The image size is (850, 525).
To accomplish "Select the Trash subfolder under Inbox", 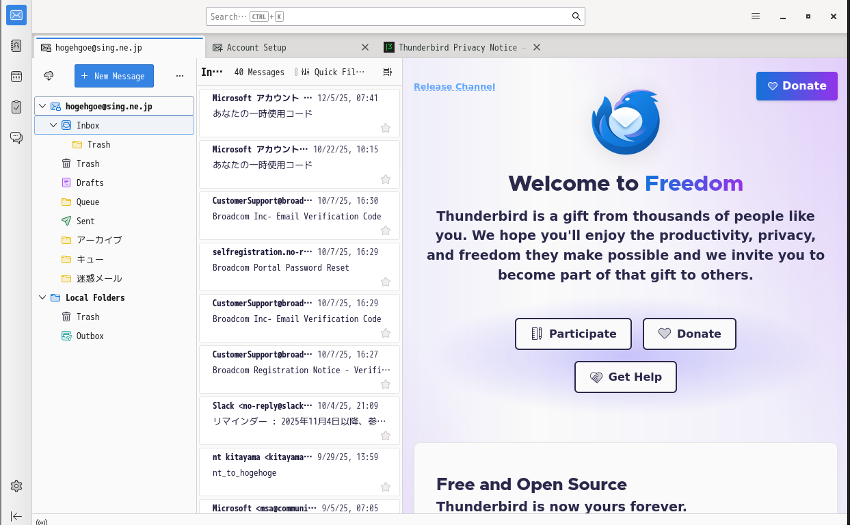I will point(114,144).
